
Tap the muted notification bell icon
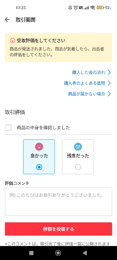(x=70, y=7)
